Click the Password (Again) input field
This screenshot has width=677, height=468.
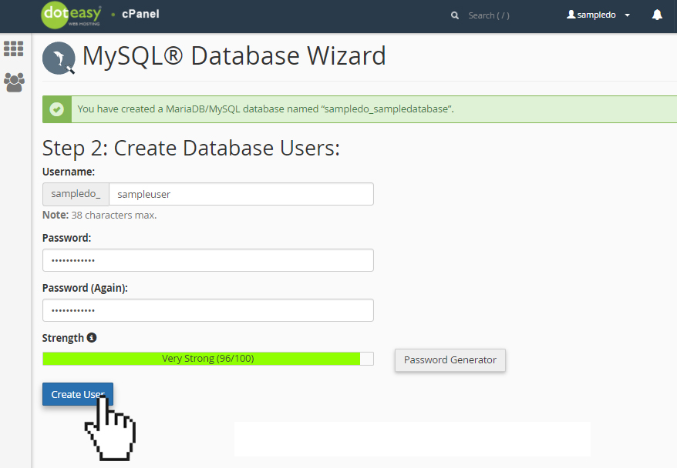coord(207,309)
